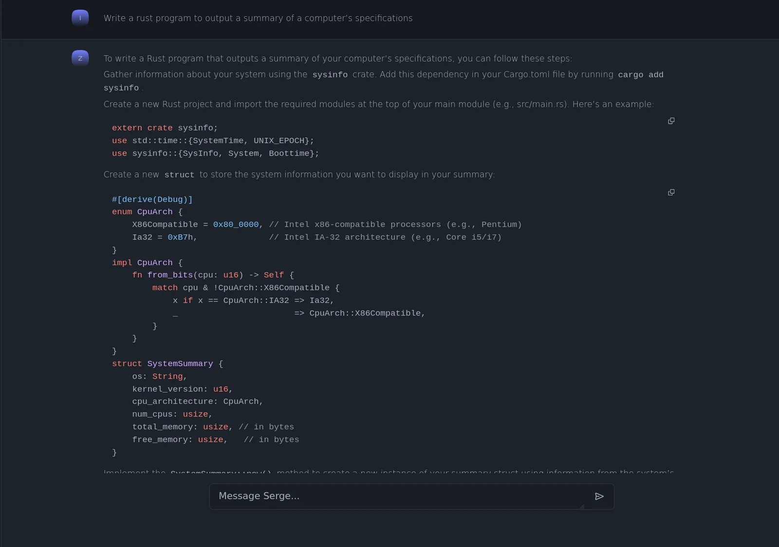Screen dimensions: 779x547
Task: Select the inline code sysinfo
Action: click(330, 74)
